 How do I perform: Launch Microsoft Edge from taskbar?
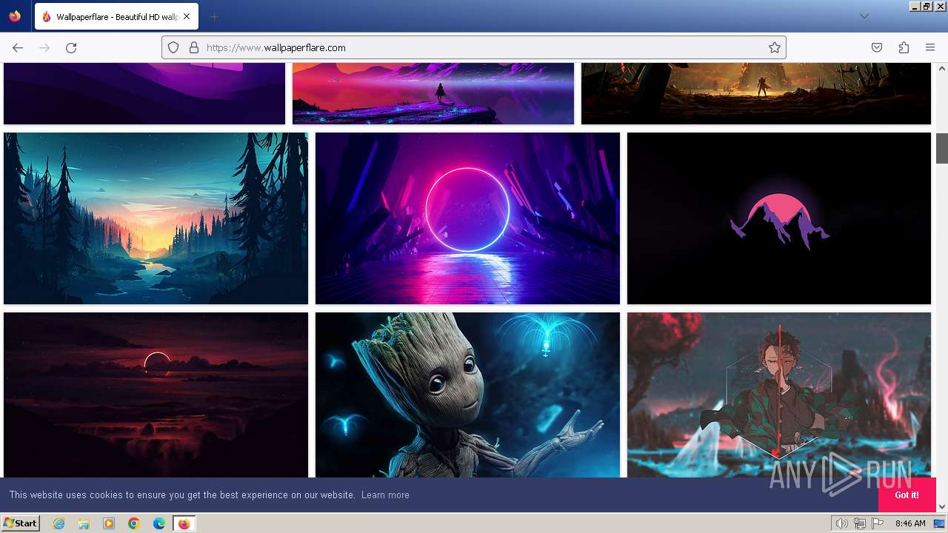coord(159,523)
